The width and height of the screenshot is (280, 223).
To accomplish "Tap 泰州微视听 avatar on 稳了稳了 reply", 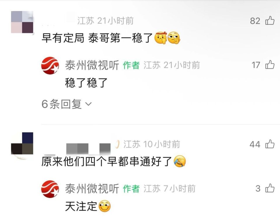I will pos(50,66).
